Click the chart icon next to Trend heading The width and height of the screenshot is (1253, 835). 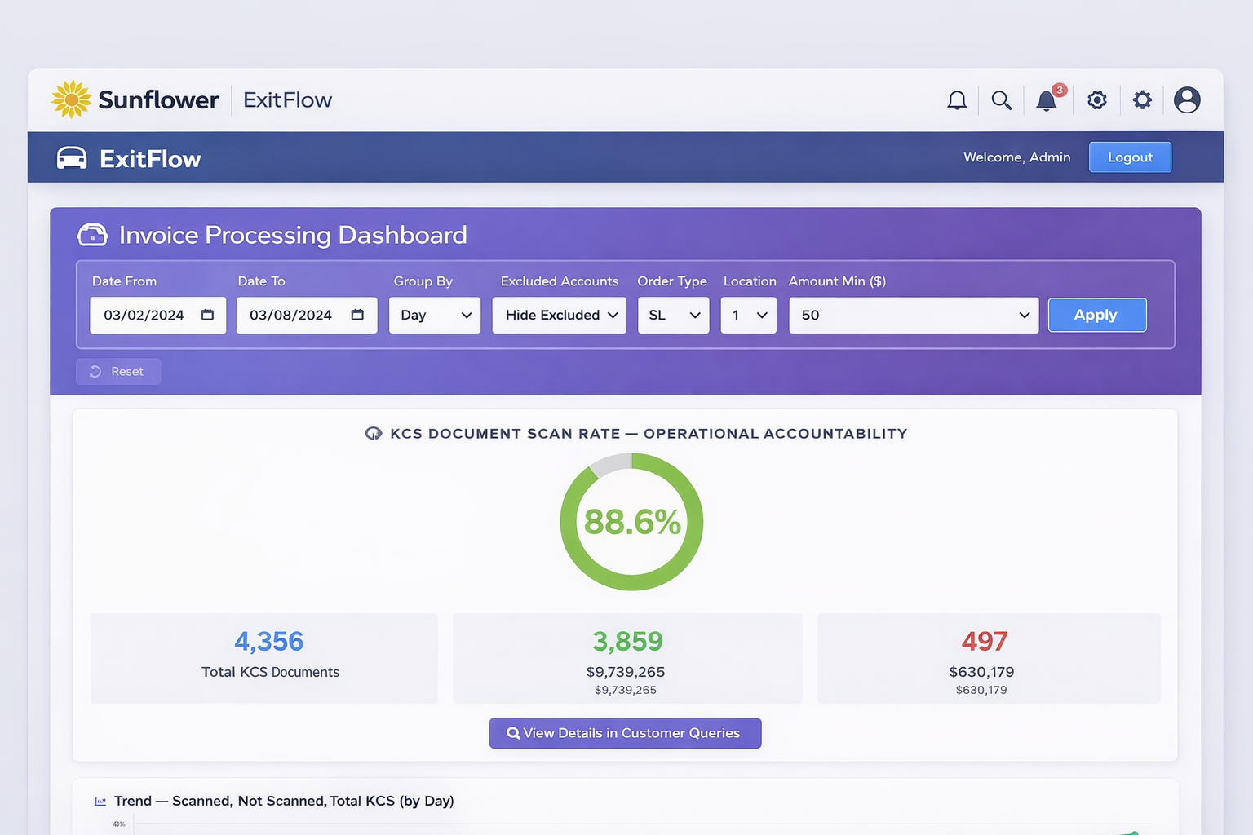point(100,801)
